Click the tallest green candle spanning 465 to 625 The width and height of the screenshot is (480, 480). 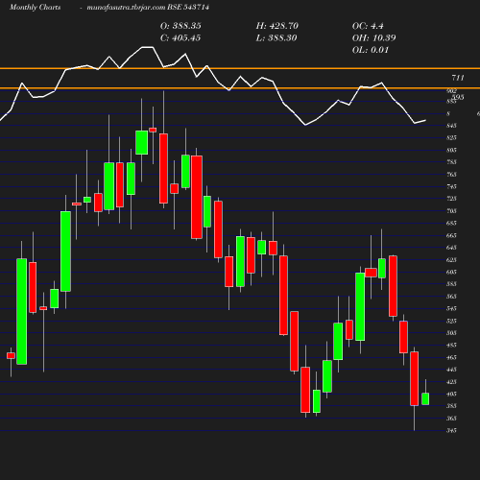[x=22, y=311]
